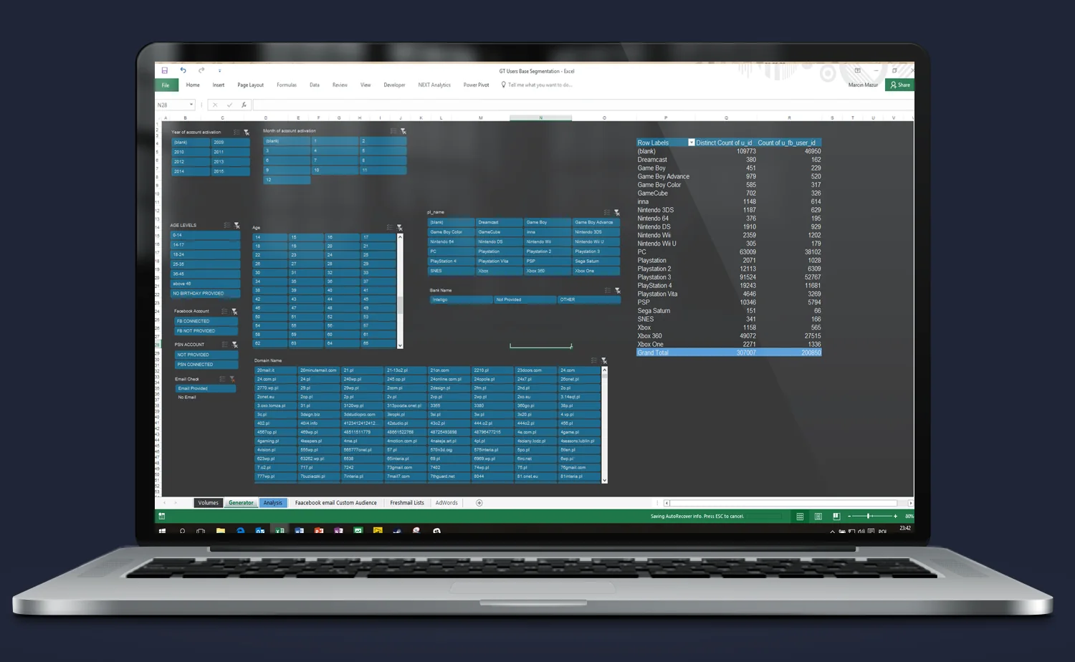1075x662 pixels.
Task: Clear filter on the Age slicer
Action: pos(399,228)
